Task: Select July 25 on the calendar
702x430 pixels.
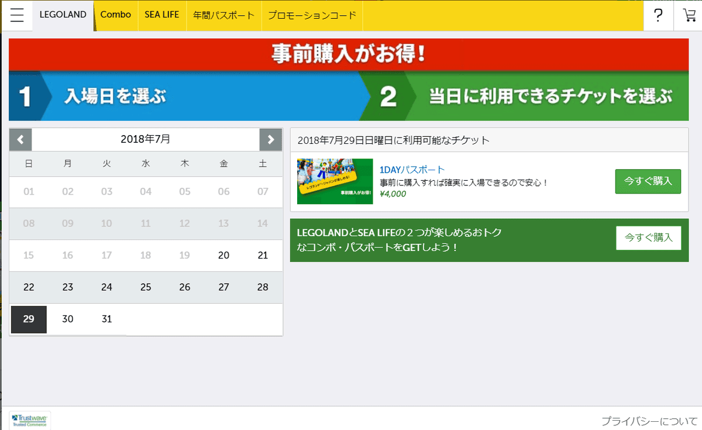Action: pyautogui.click(x=146, y=287)
